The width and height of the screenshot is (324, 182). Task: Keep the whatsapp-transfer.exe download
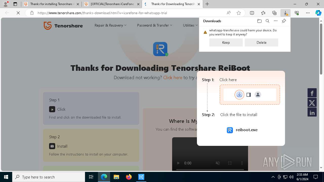(x=226, y=42)
